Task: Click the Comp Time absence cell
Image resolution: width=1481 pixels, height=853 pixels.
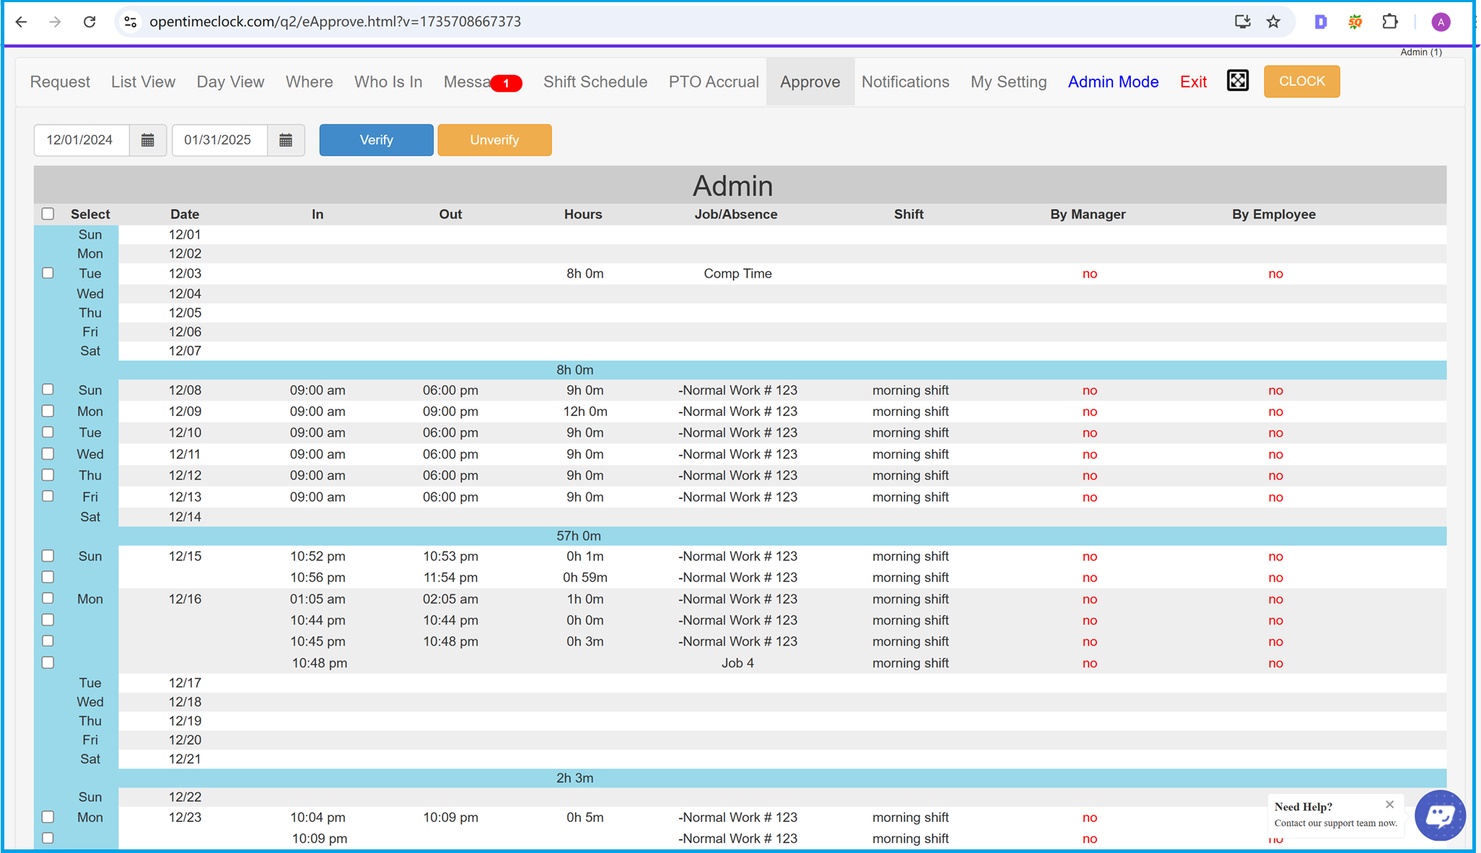Action: 738,274
